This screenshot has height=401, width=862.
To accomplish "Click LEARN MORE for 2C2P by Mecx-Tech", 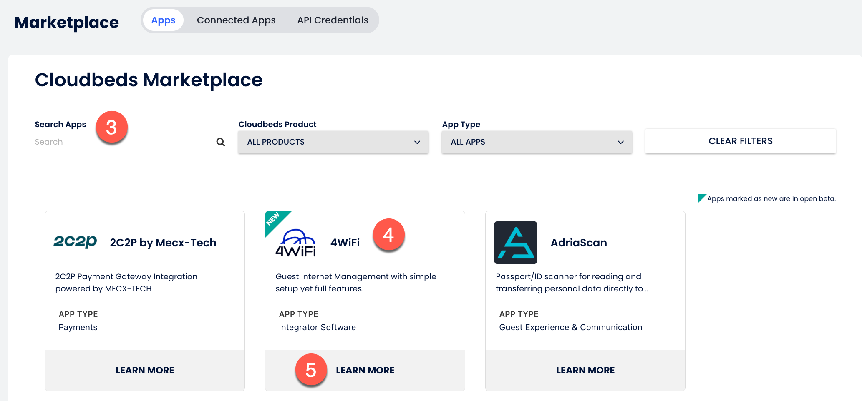I will point(145,370).
